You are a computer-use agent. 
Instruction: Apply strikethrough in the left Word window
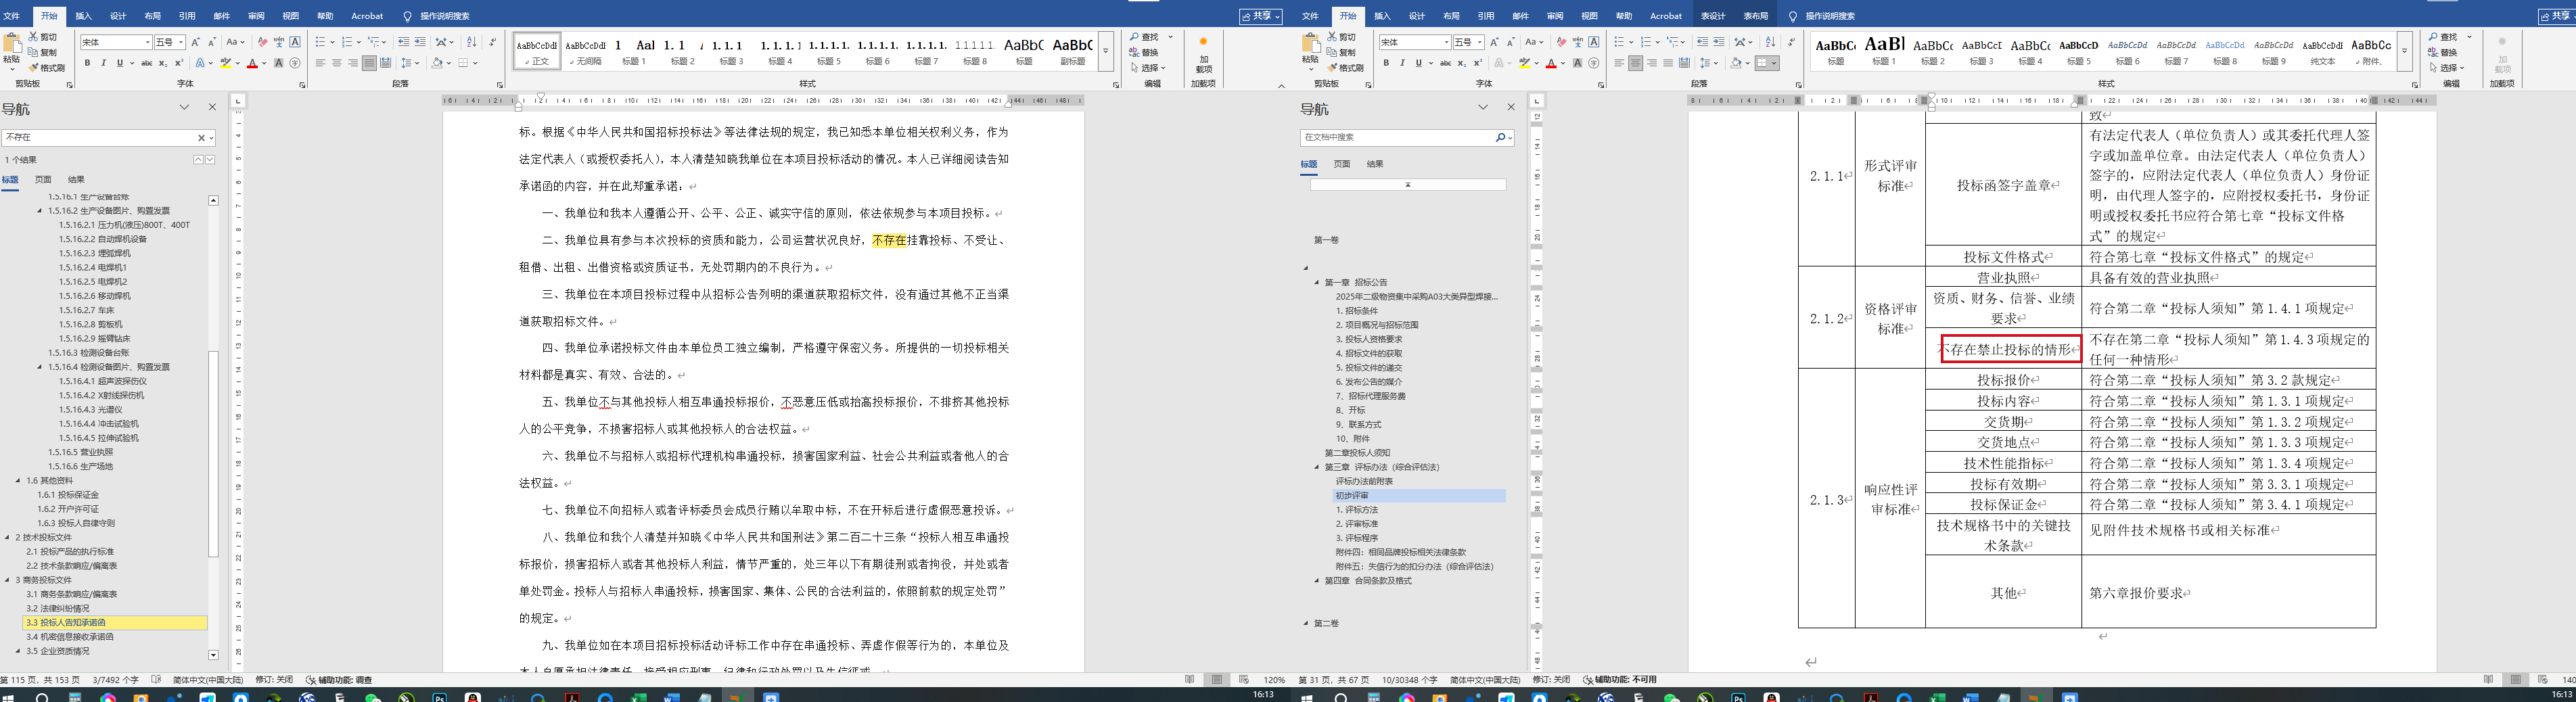(146, 63)
